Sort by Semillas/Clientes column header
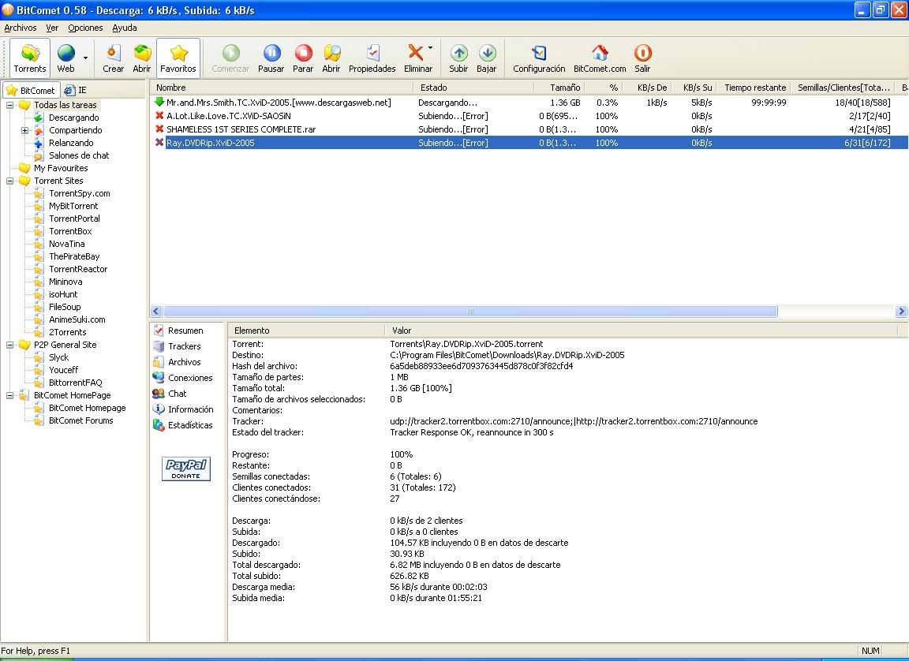 pos(844,88)
